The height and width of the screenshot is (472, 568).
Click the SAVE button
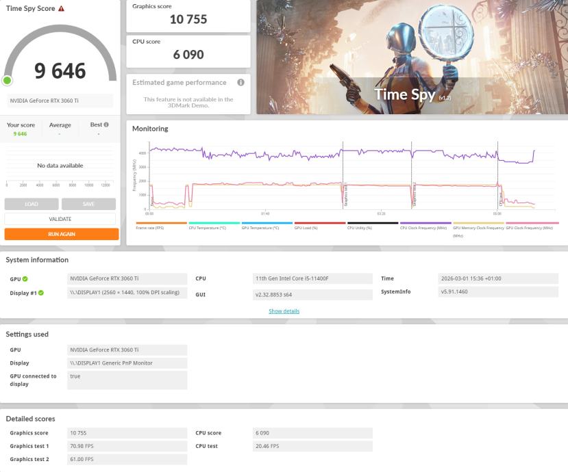tap(88, 204)
